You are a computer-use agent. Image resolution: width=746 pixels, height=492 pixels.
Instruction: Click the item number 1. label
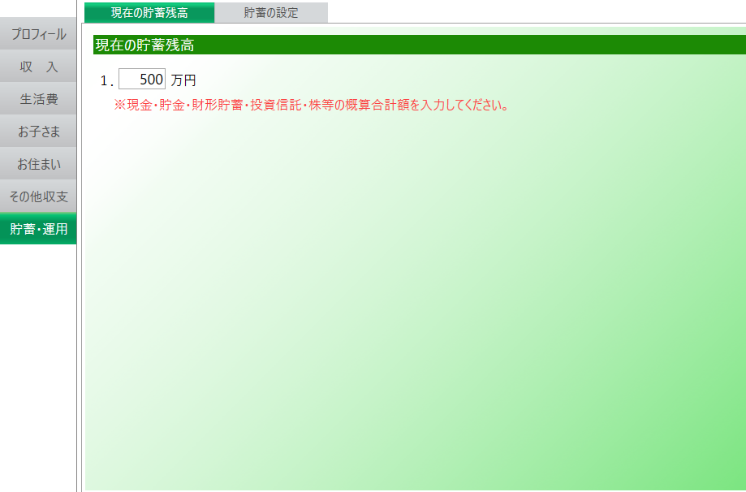(105, 80)
